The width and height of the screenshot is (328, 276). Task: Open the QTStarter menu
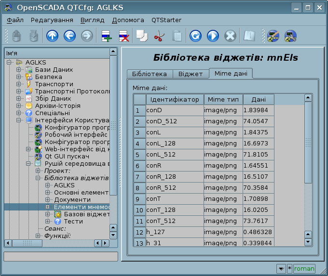pos(166,20)
